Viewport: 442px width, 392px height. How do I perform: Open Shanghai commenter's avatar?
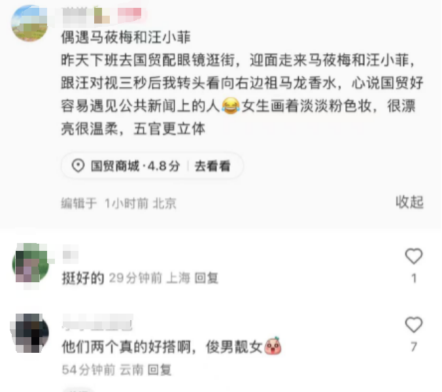pos(31,263)
